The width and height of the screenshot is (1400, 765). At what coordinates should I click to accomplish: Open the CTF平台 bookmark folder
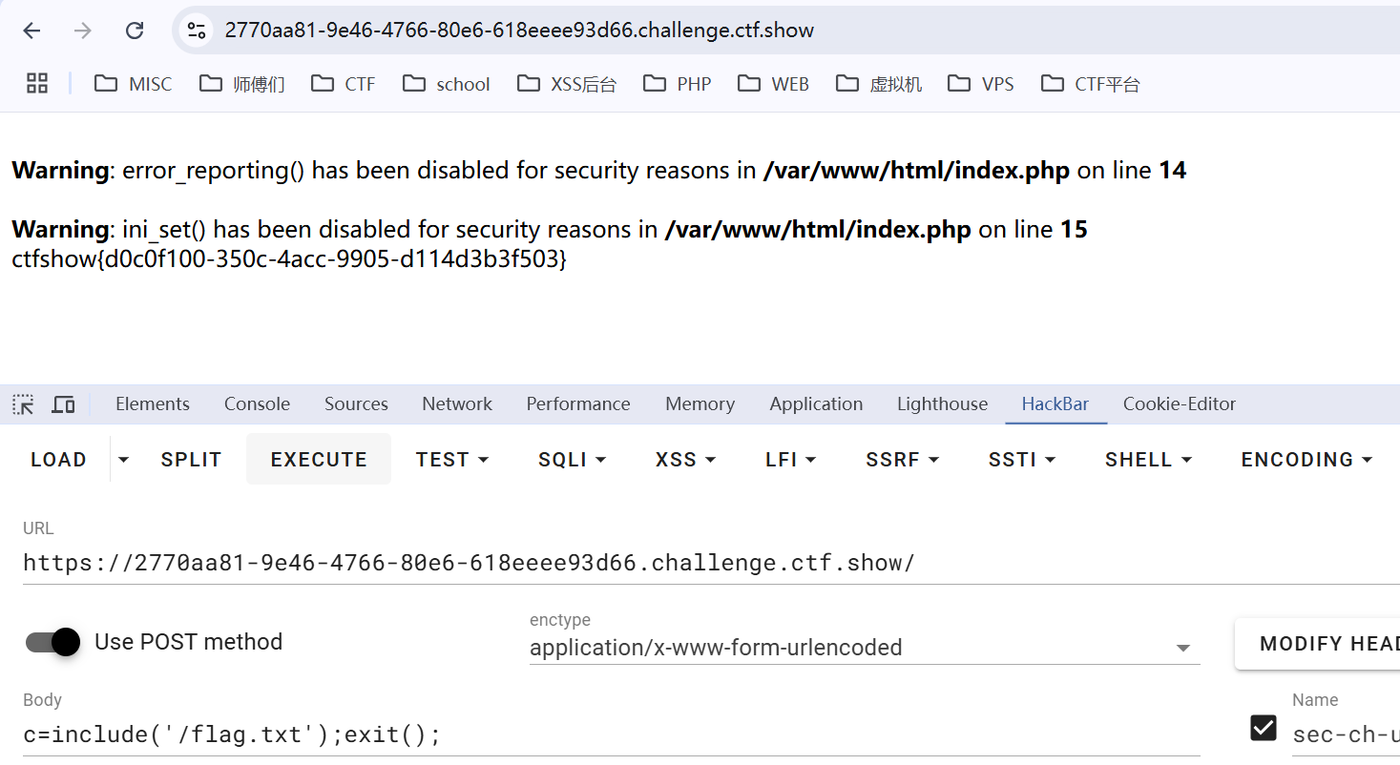(x=1091, y=84)
